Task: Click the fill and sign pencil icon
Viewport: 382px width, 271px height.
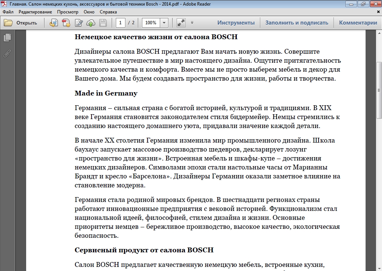Action: click(x=78, y=23)
